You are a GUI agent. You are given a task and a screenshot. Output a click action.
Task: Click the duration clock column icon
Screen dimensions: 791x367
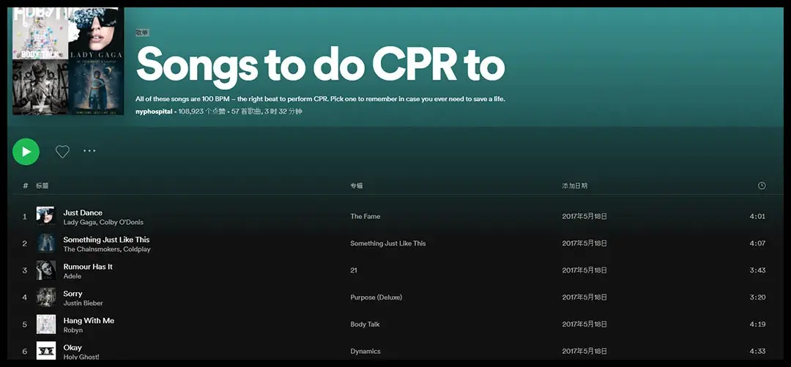[x=762, y=186]
